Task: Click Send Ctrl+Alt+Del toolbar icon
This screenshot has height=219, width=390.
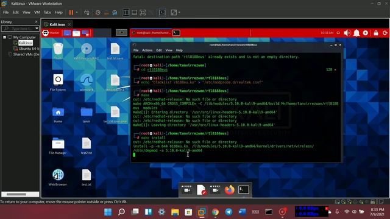Action: [87, 12]
